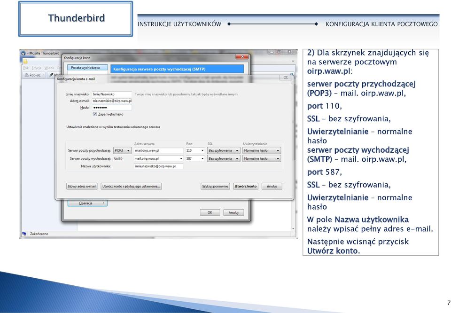Click the Imię i nazwisko input field
The image size is (451, 313).
coord(112,94)
